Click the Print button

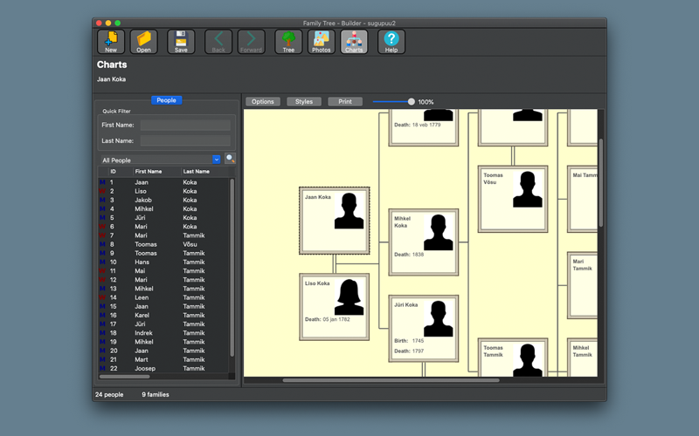(x=344, y=102)
